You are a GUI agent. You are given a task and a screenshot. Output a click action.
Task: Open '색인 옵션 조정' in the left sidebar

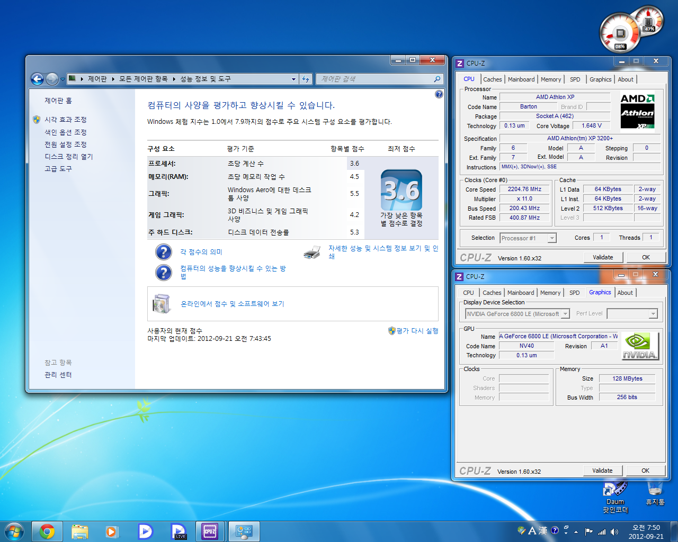coord(66,132)
